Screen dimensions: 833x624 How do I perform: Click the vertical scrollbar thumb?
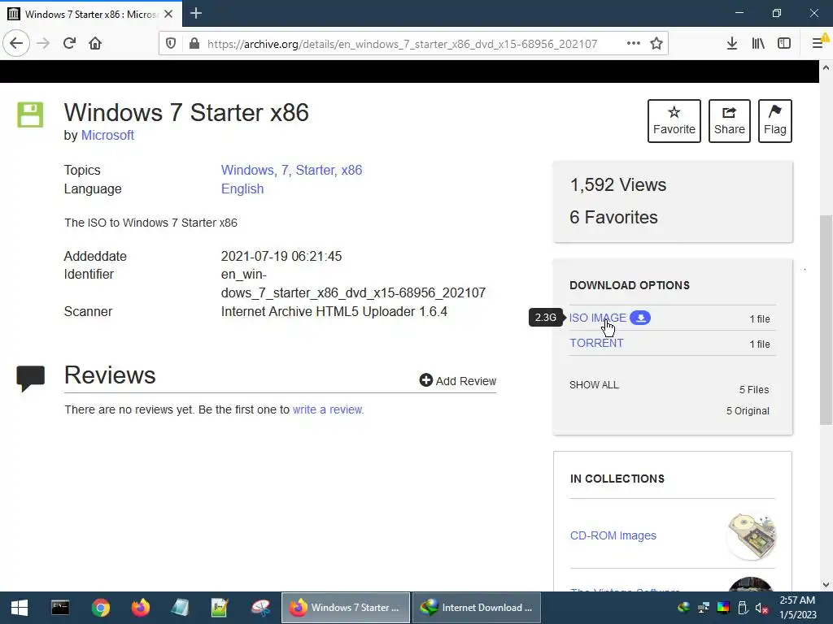coord(826,319)
